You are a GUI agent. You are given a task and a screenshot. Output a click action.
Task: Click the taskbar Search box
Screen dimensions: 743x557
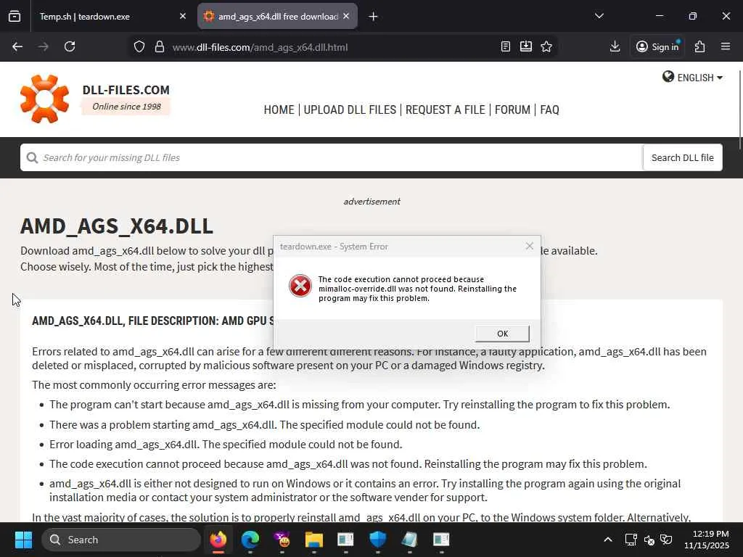tap(121, 540)
